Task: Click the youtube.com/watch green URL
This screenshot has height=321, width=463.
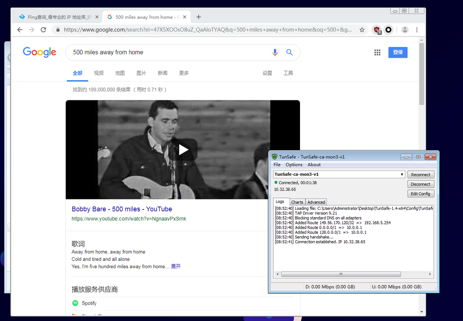Action: (129, 219)
